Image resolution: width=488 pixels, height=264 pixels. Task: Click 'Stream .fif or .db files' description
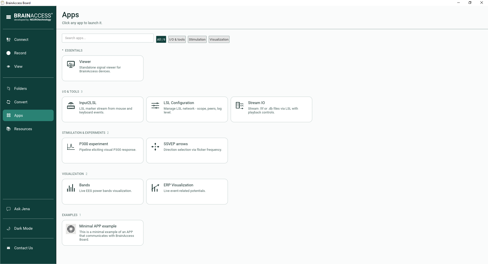point(273,110)
